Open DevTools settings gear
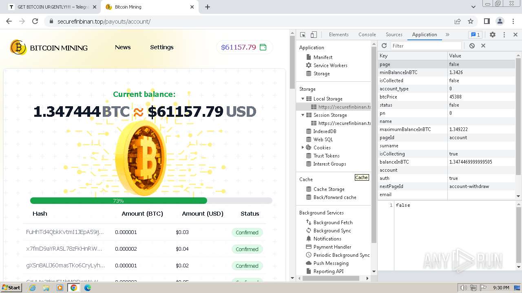The width and height of the screenshot is (522, 293). pos(493,35)
